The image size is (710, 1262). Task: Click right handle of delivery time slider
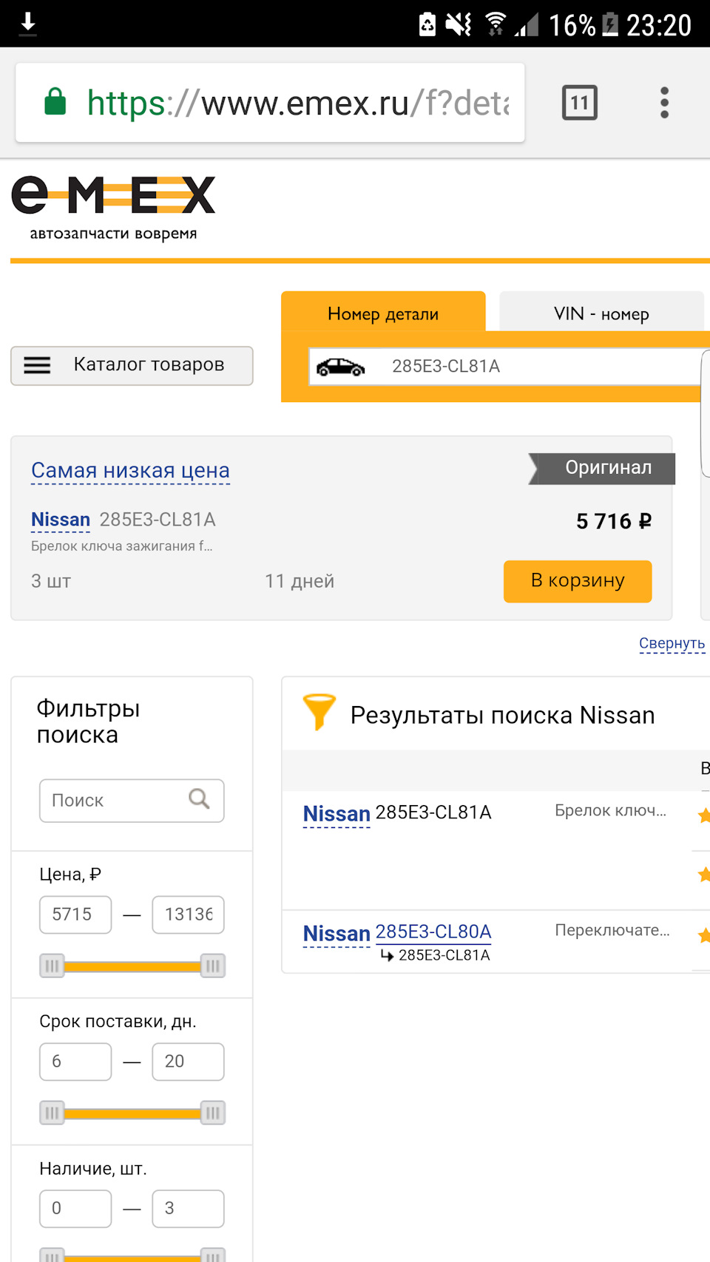[212, 1113]
